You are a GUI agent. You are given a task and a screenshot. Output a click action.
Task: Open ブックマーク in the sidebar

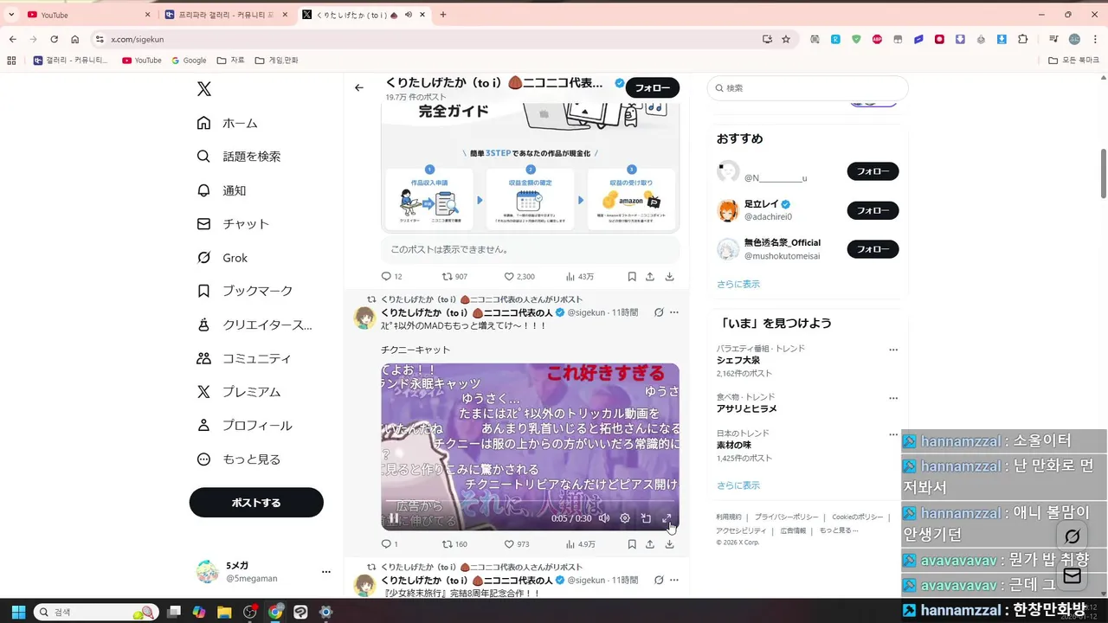245,292
